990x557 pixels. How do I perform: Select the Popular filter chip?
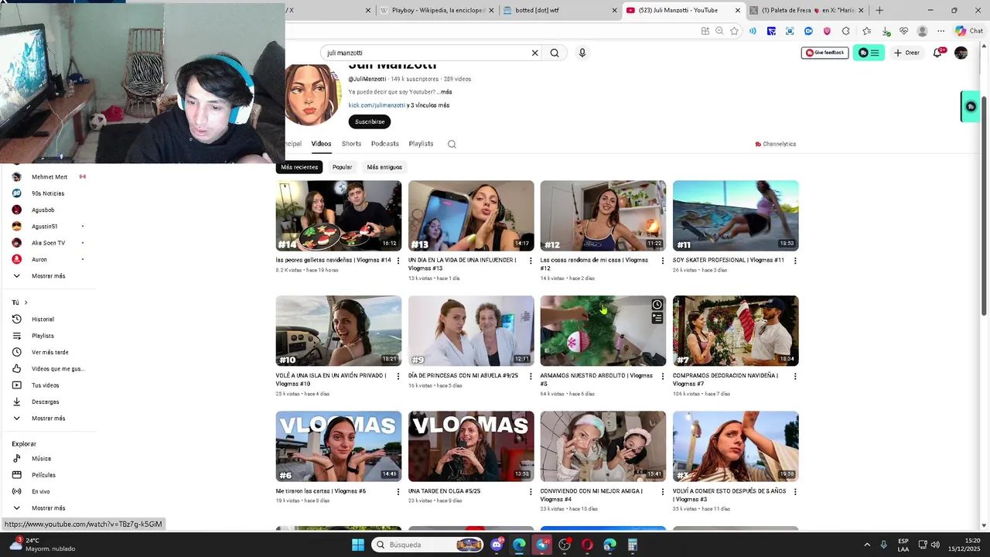point(342,167)
